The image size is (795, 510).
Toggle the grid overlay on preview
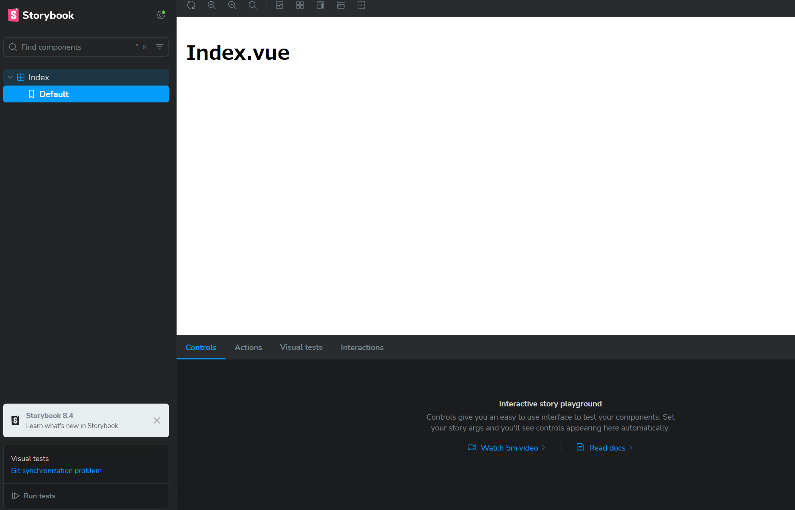[x=300, y=5]
